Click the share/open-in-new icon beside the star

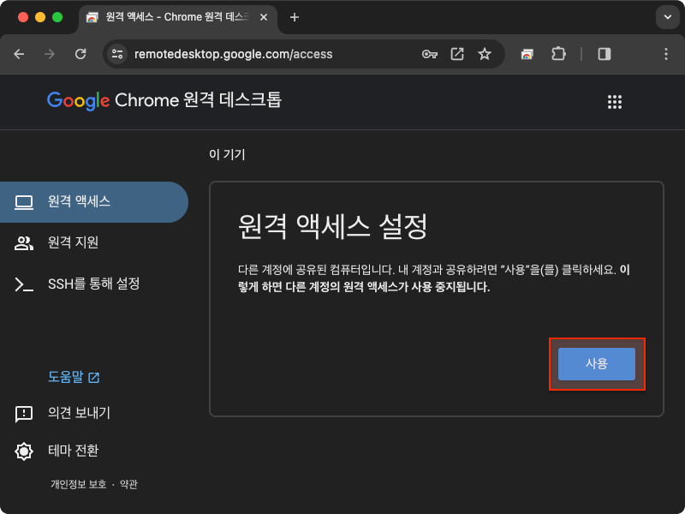(x=456, y=53)
